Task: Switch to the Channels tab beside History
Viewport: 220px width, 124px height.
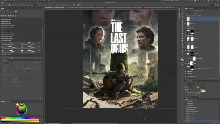Action: 191,99
